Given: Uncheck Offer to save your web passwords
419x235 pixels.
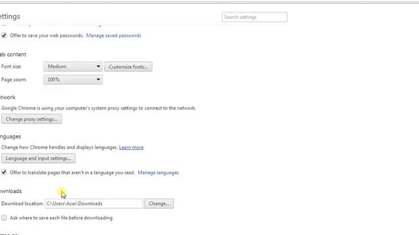Looking at the screenshot, I should click(x=4, y=35).
